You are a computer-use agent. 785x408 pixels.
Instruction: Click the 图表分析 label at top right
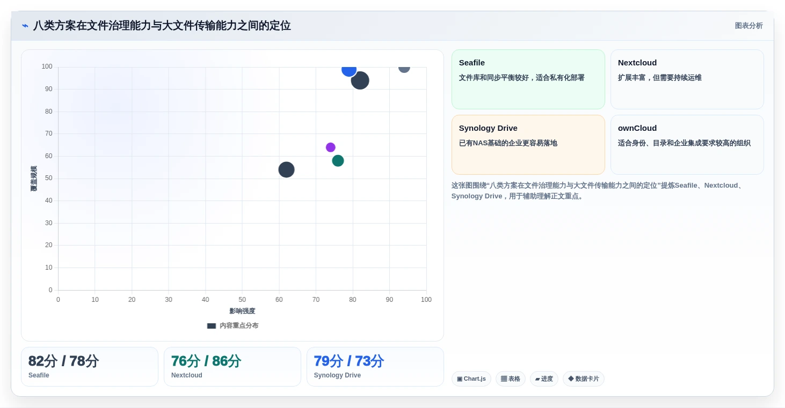click(748, 26)
